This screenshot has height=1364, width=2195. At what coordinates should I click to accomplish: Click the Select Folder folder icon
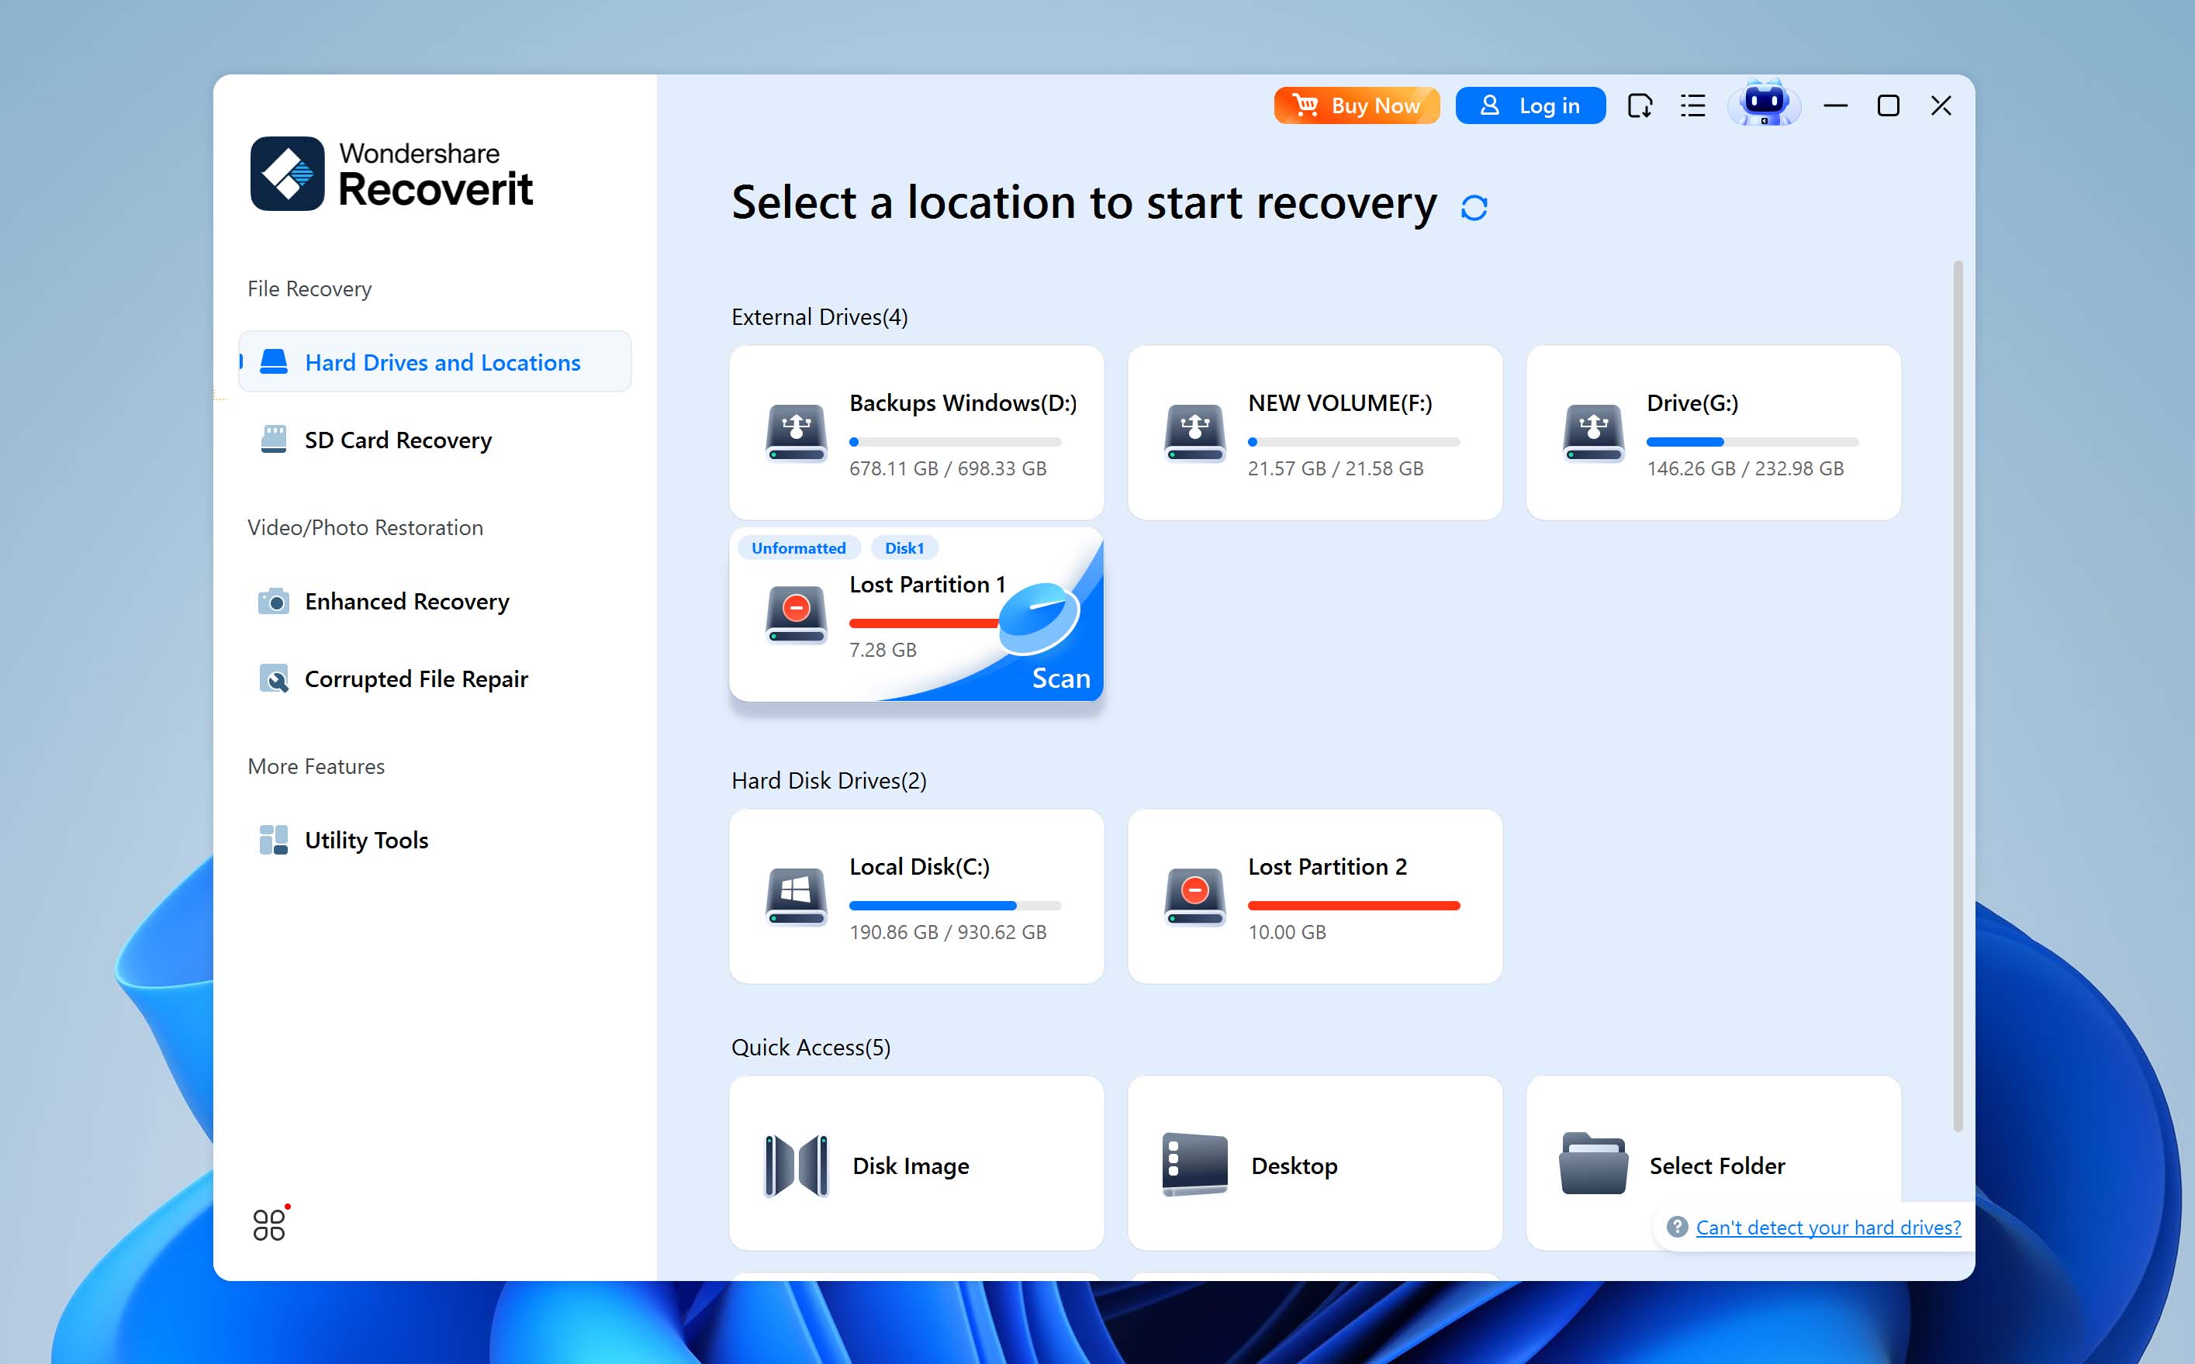(x=1593, y=1164)
